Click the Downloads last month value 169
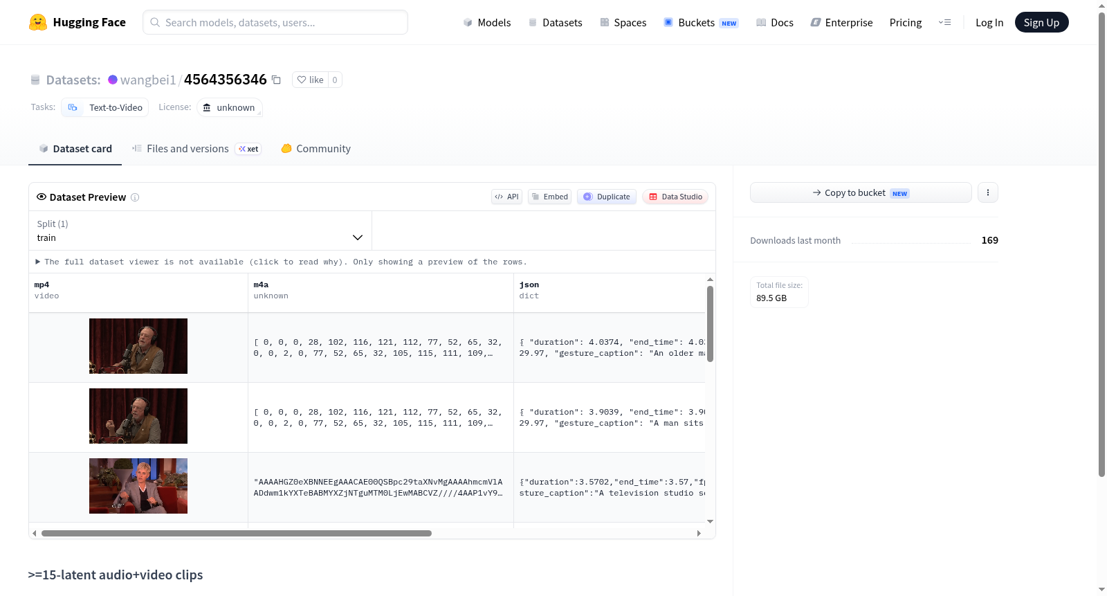1107x596 pixels. pyautogui.click(x=989, y=240)
